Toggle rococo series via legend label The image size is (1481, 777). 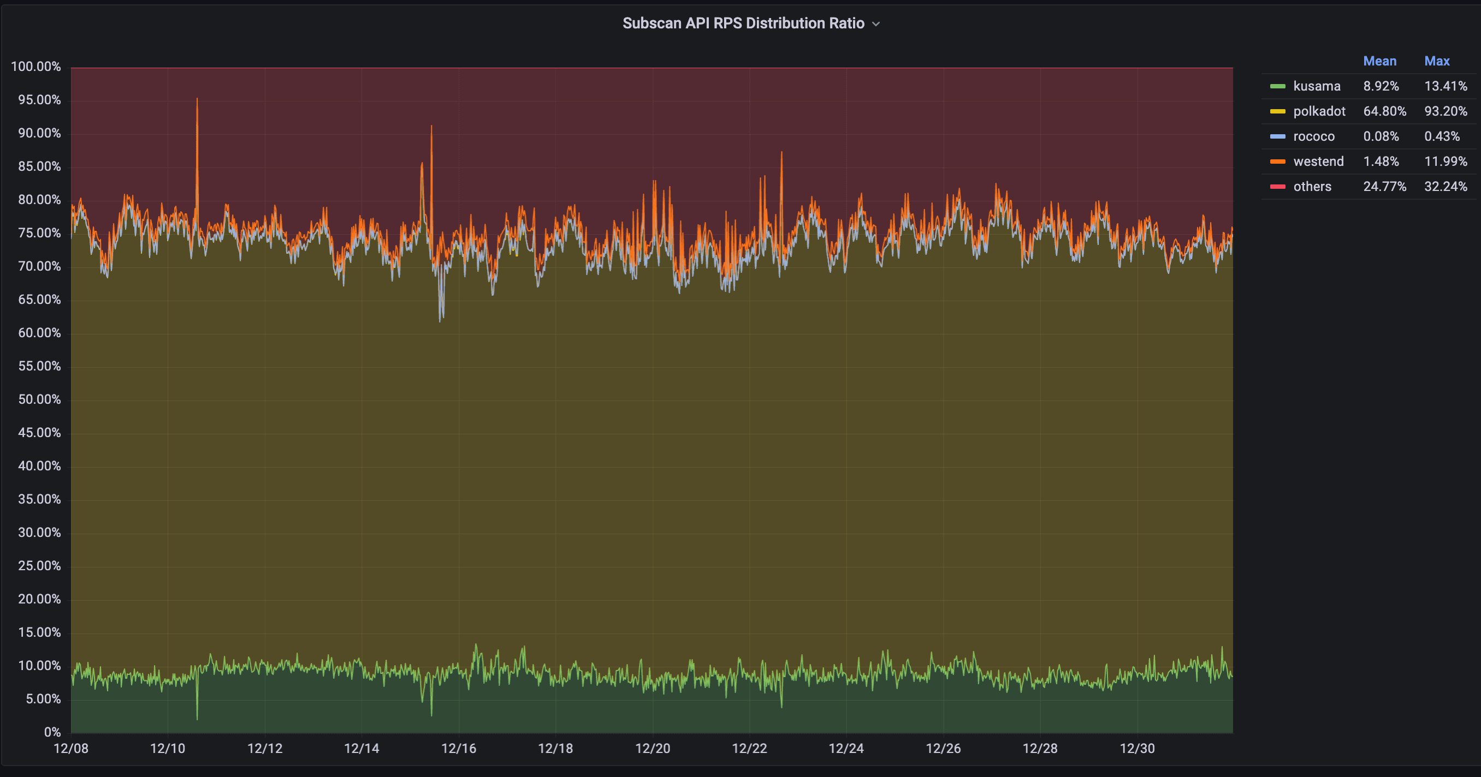pos(1314,136)
